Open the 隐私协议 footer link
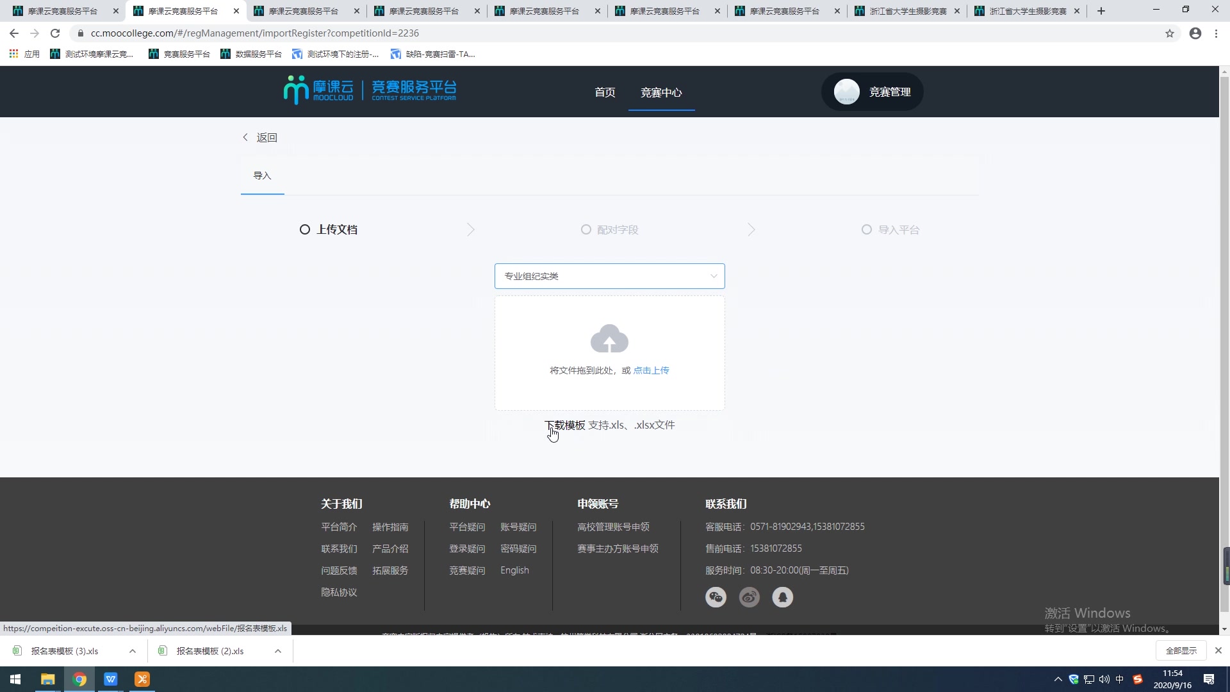The width and height of the screenshot is (1230, 692). click(339, 592)
